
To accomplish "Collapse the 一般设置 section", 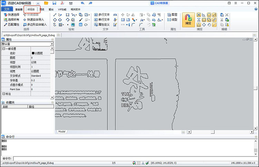I will (x=3, y=49).
